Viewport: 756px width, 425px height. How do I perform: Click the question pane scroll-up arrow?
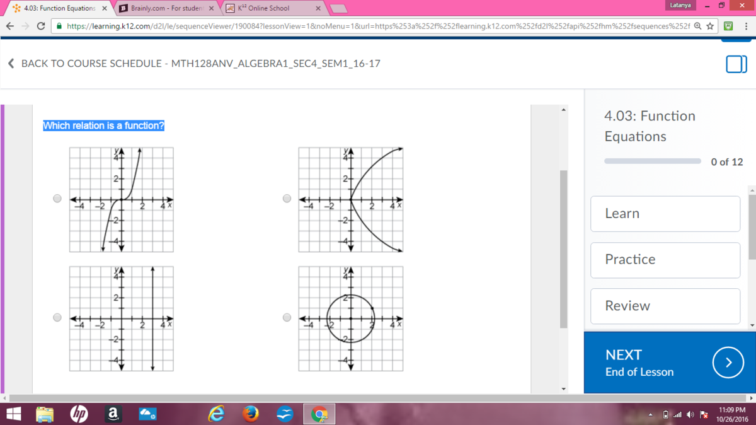564,110
